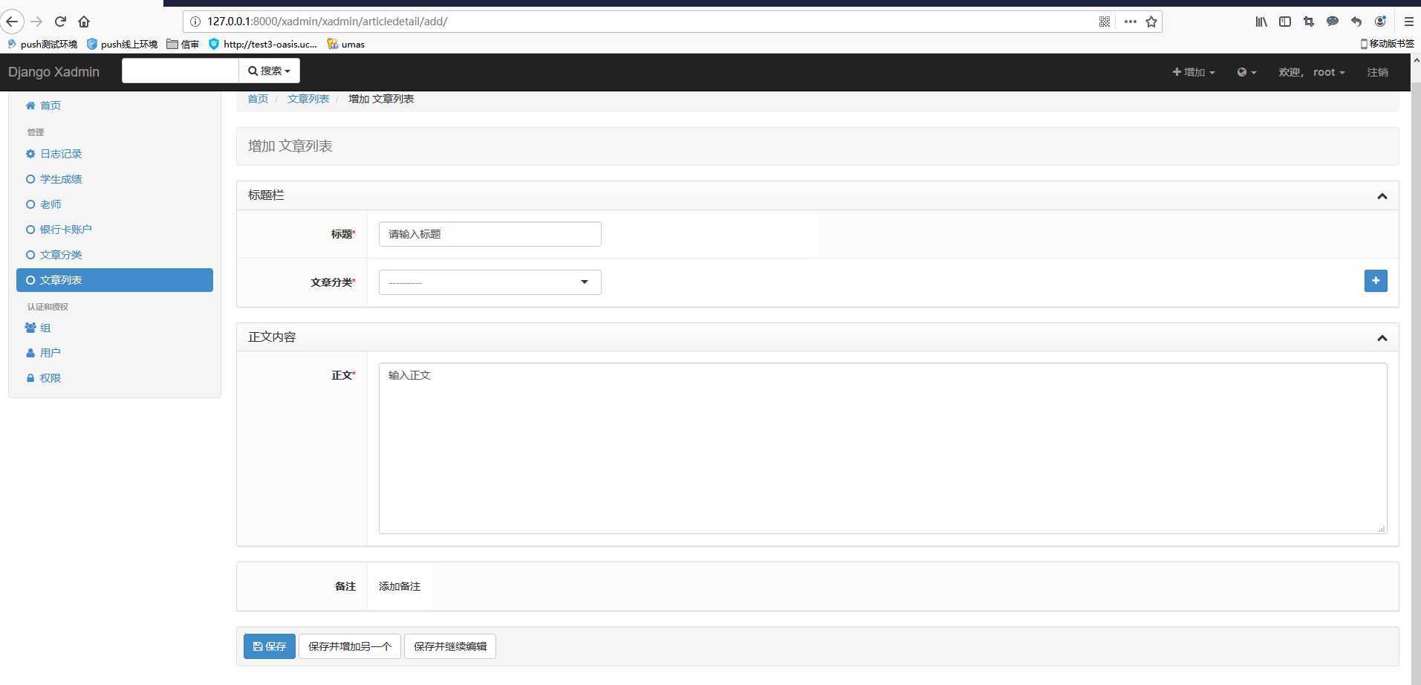Open 银行卡账户 in the sidebar
Image resolution: width=1421 pixels, height=685 pixels.
(114, 230)
